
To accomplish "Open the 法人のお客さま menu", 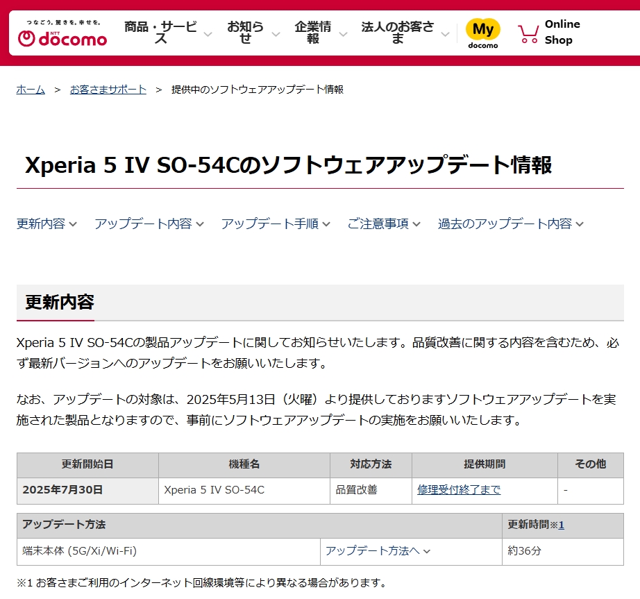I will 397,32.
